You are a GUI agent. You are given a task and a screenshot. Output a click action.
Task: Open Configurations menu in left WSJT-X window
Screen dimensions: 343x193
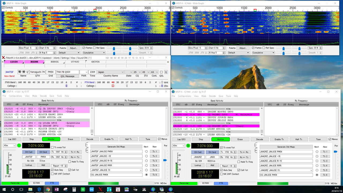(15, 96)
